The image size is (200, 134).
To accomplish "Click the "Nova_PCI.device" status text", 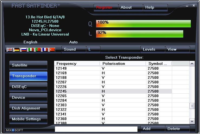I will point(45,30).
